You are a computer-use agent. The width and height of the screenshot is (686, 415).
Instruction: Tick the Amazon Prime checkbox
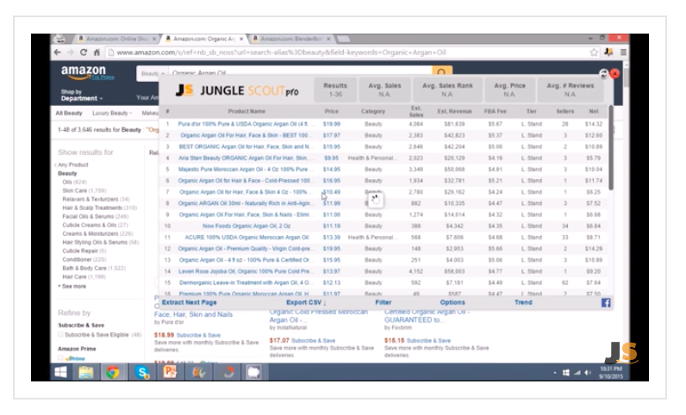tap(60, 358)
